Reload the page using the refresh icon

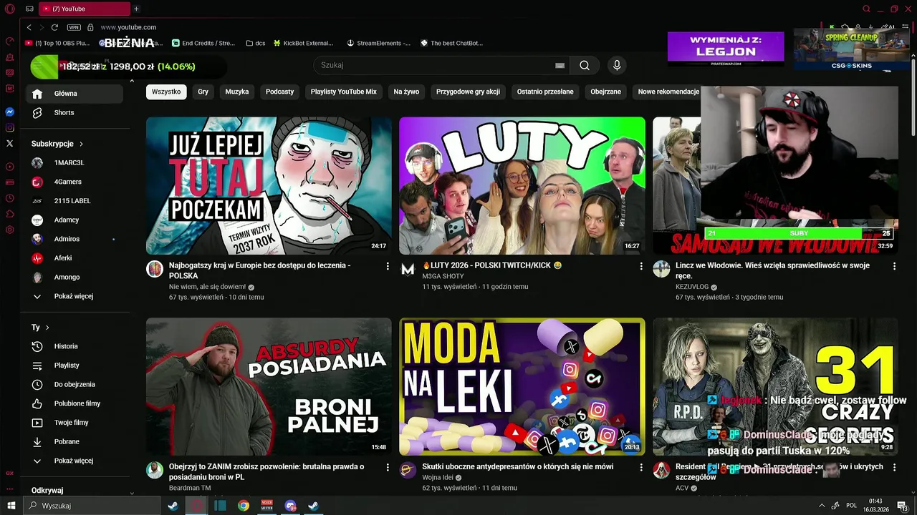click(x=54, y=27)
